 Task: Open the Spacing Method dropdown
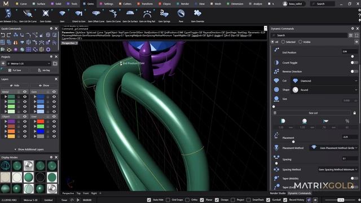pyautogui.click(x=338, y=169)
